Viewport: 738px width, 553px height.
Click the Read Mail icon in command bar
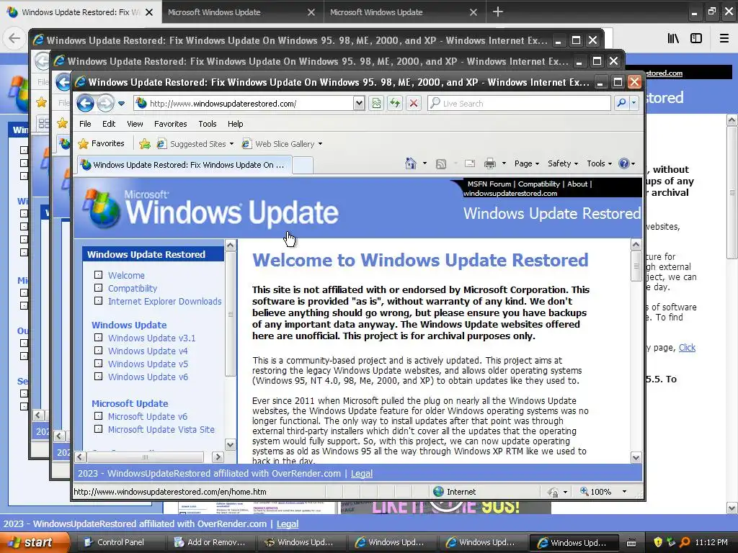point(470,163)
